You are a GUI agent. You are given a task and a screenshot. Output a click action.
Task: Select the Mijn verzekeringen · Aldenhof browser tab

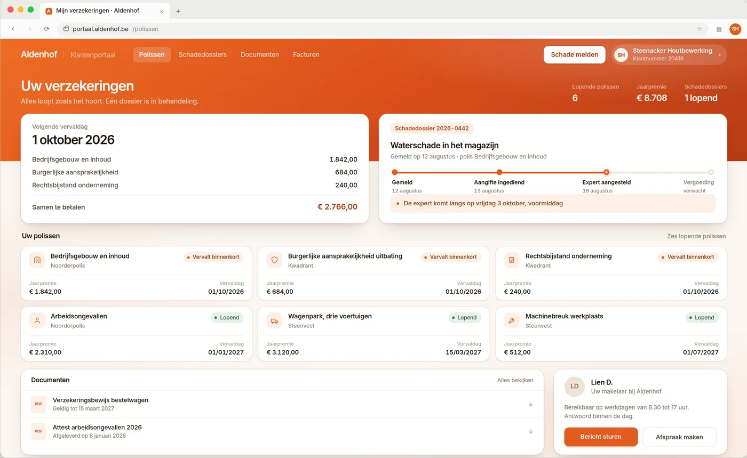[x=104, y=11]
